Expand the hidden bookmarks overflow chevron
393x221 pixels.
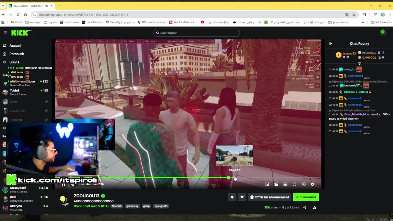(x=363, y=22)
